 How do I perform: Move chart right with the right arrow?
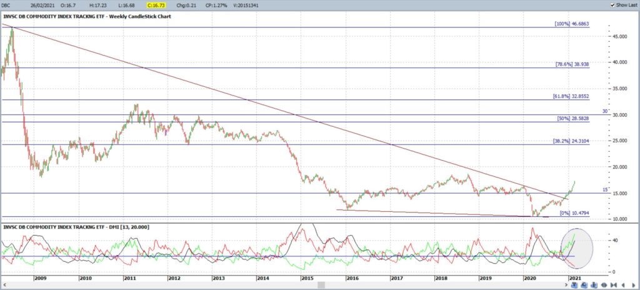634,285
